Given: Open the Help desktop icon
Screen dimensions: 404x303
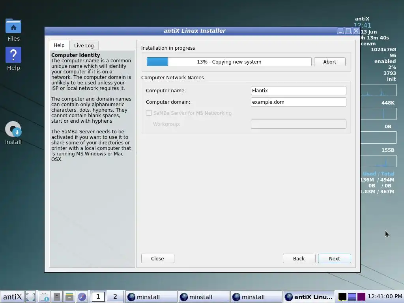Looking at the screenshot, I should [13, 59].
